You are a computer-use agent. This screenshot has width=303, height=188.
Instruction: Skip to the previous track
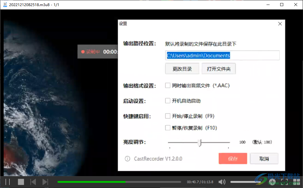click(33, 182)
